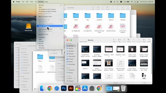Select Disable Show Recent movie thumbnail
The width and height of the screenshot is (166, 93).
pyautogui.click(x=85, y=49)
